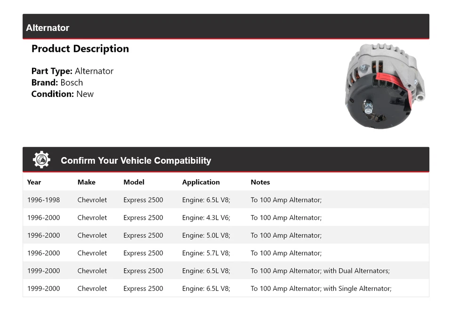Click the note mentioning Dual Alternators

[320, 271]
